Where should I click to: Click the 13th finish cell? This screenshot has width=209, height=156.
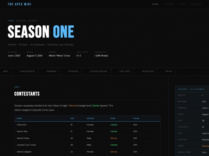[x=135, y=145]
